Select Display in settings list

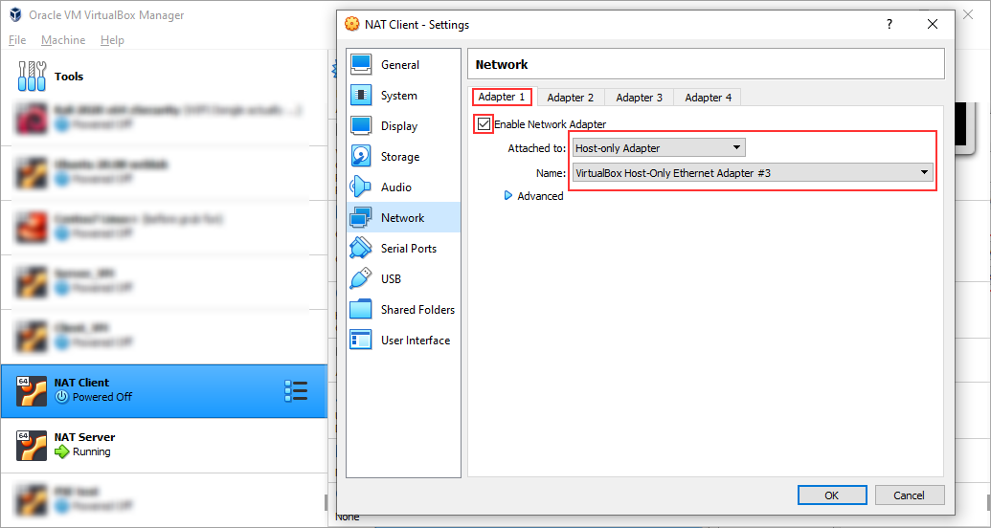pos(399,125)
